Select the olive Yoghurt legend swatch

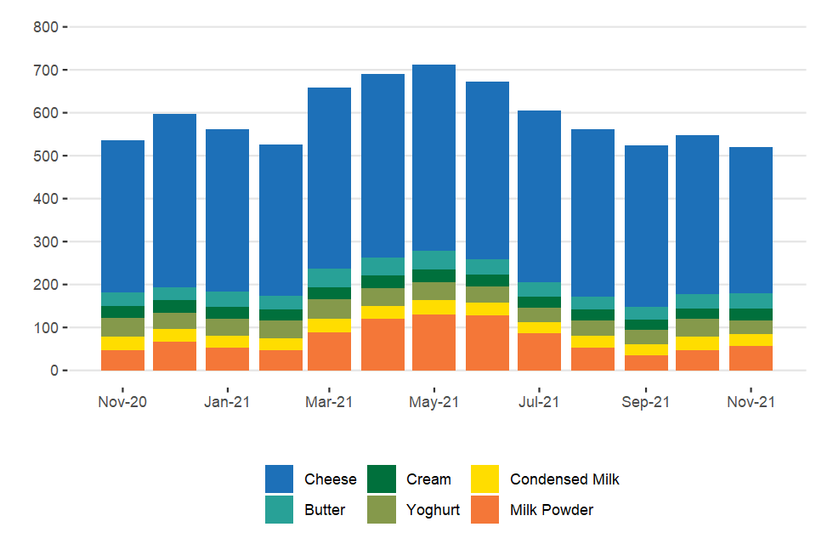click(382, 510)
